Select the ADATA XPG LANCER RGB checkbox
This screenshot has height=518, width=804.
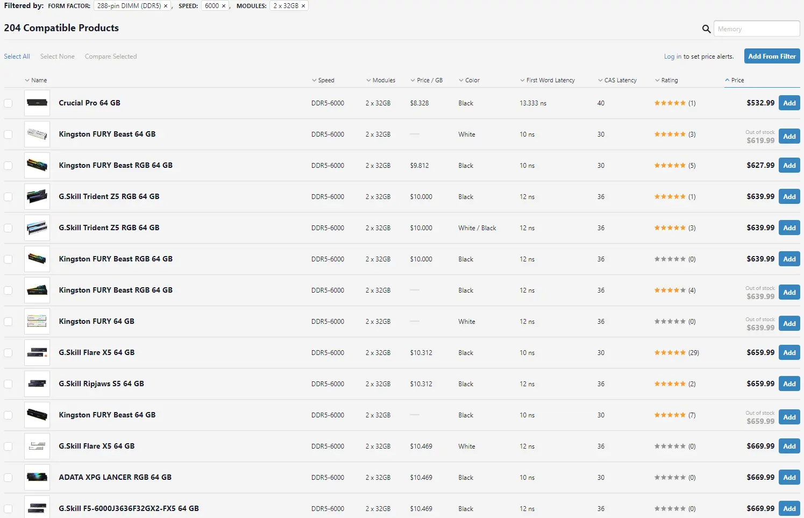coord(8,478)
